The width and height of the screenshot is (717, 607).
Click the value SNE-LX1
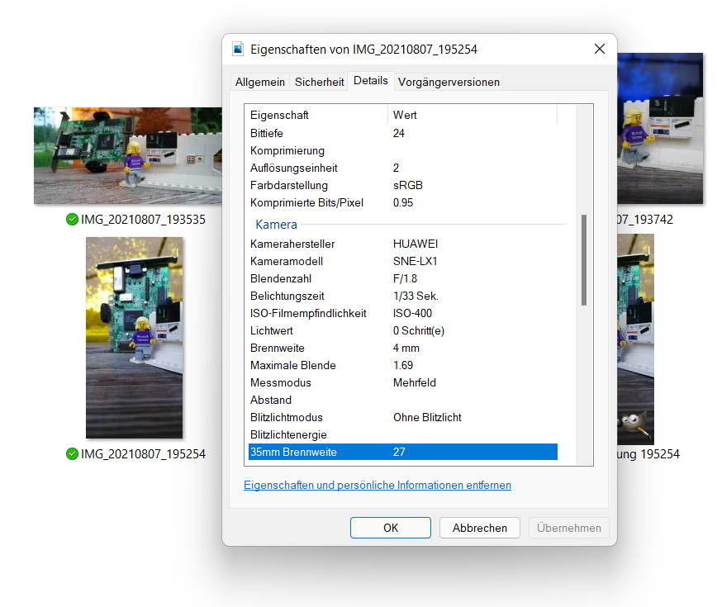(x=415, y=261)
